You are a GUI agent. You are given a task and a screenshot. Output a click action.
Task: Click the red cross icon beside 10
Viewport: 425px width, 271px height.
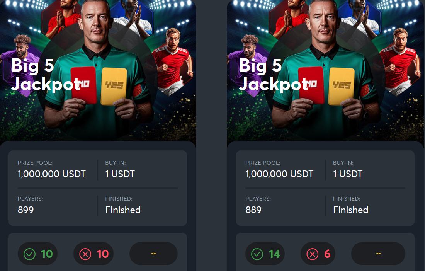pos(85,254)
